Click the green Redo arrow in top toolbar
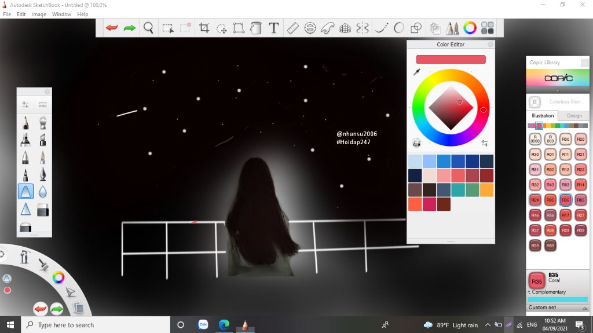This screenshot has width=593, height=333. pos(129,28)
